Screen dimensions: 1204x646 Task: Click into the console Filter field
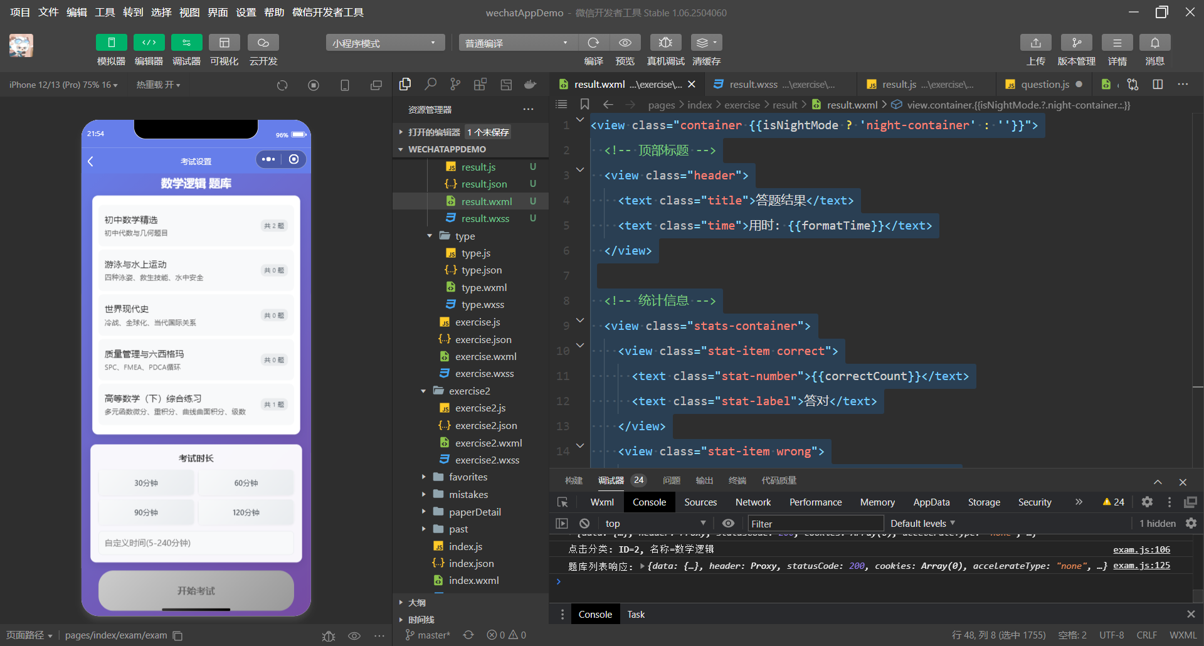(815, 523)
